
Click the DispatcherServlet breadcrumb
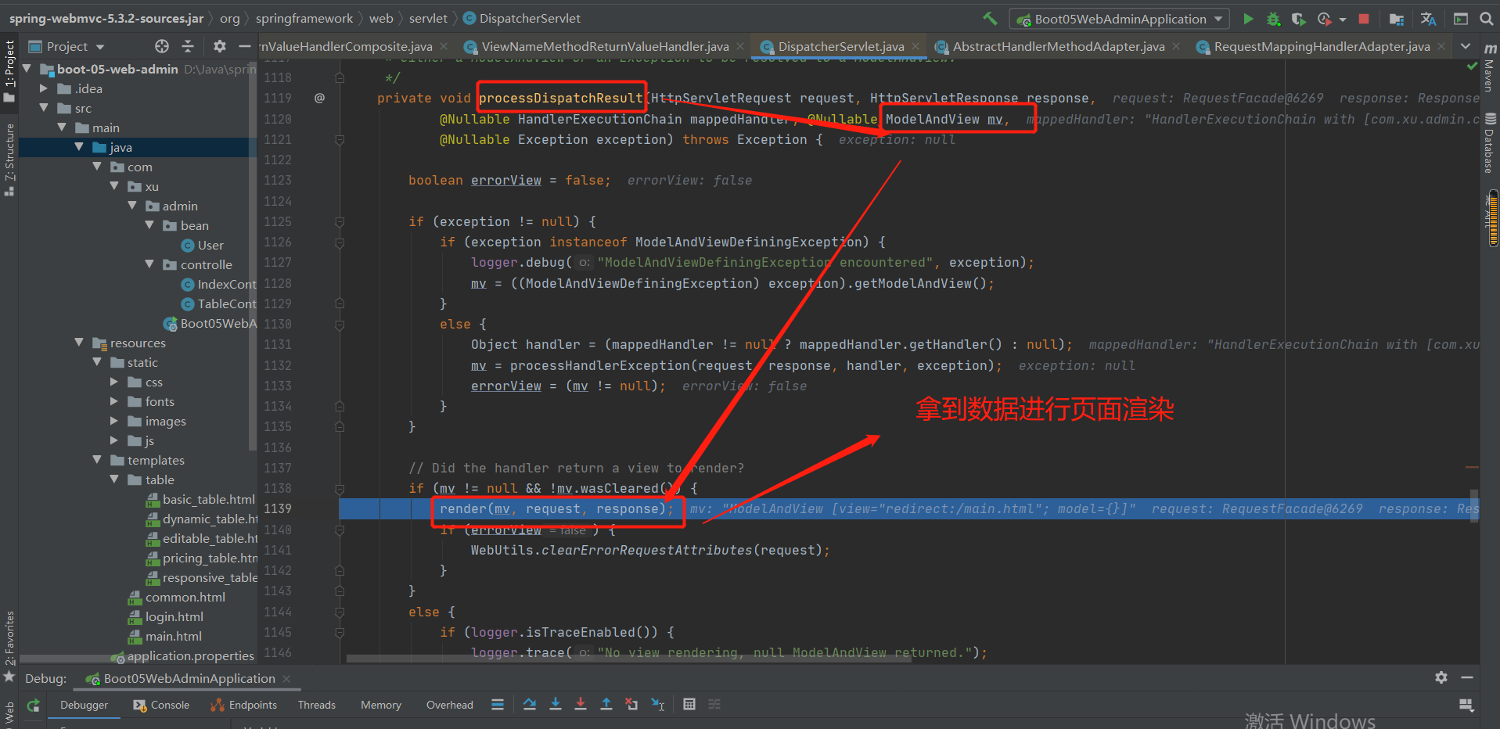pyautogui.click(x=522, y=18)
